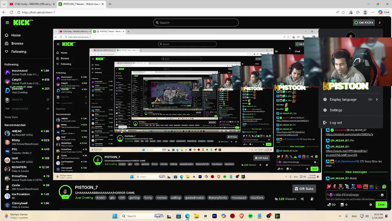Click the green KICK logo

[22, 22]
